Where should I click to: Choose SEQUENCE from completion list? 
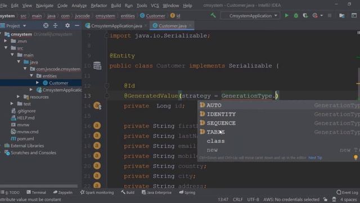click(279, 123)
